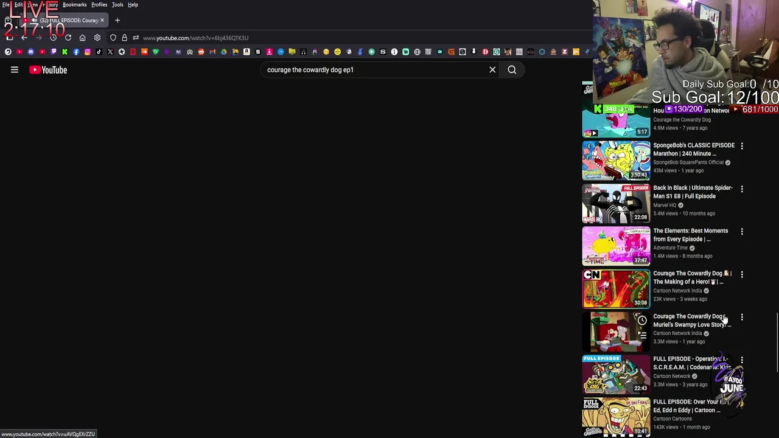This screenshot has height=438, width=779.
Task: Open the TikTok bookmark icon
Action: tap(99, 52)
